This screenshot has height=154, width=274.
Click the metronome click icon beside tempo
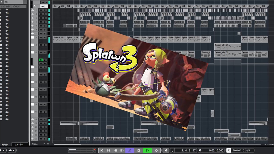(x=229, y=150)
